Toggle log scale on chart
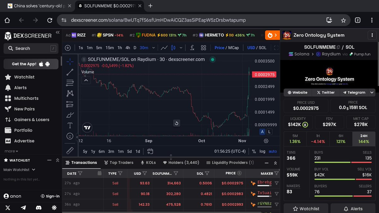The height and width of the screenshot is (213, 379). pyautogui.click(x=262, y=151)
